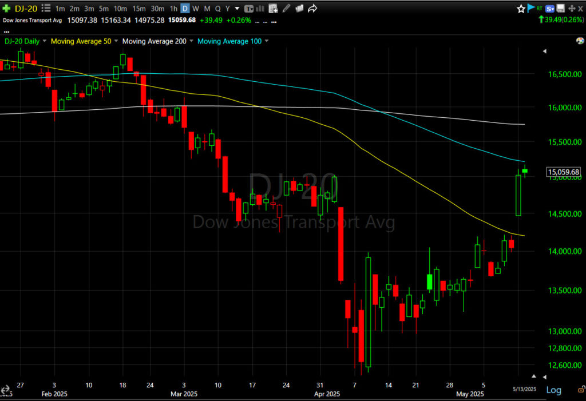Click the RT real-time indicator
Viewport: 586px width, 401px height.
539,8
